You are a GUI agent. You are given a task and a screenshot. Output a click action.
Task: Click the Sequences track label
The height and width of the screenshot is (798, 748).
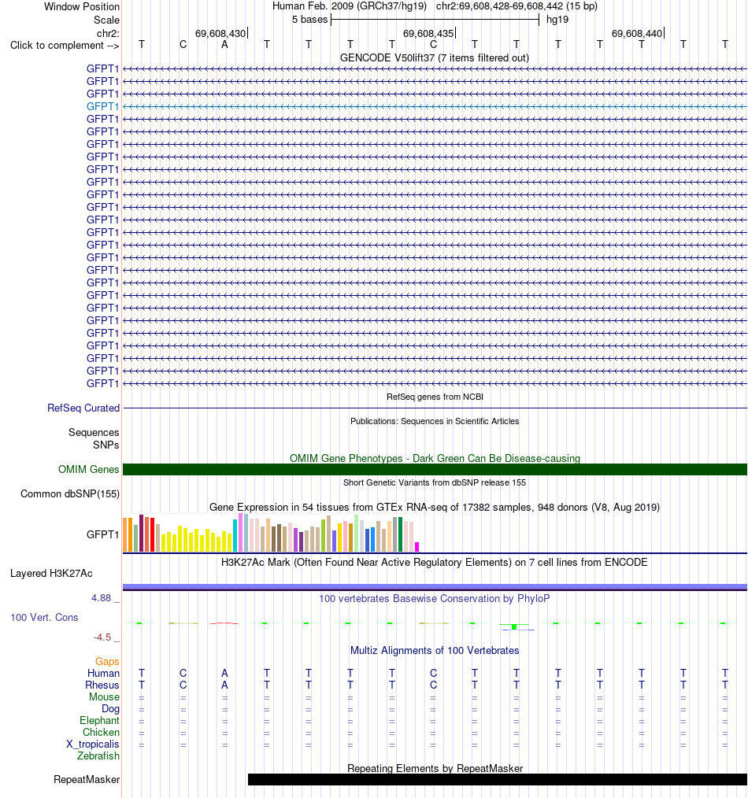pyautogui.click(x=94, y=432)
